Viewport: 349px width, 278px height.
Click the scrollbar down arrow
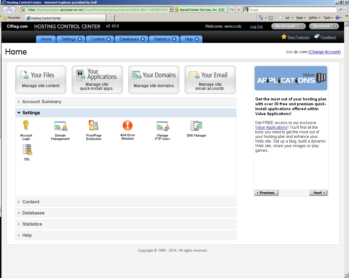pos(346,275)
